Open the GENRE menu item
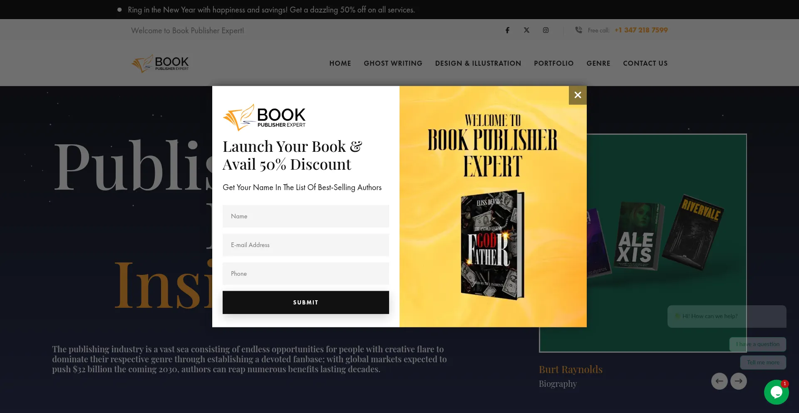Image resolution: width=799 pixels, height=413 pixels. click(x=598, y=63)
